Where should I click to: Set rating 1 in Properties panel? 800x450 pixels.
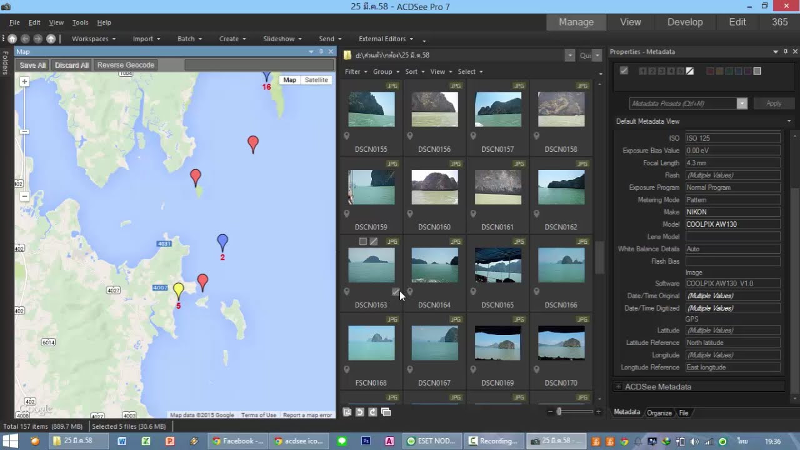642,71
